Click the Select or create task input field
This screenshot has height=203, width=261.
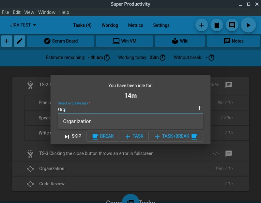coord(126,109)
